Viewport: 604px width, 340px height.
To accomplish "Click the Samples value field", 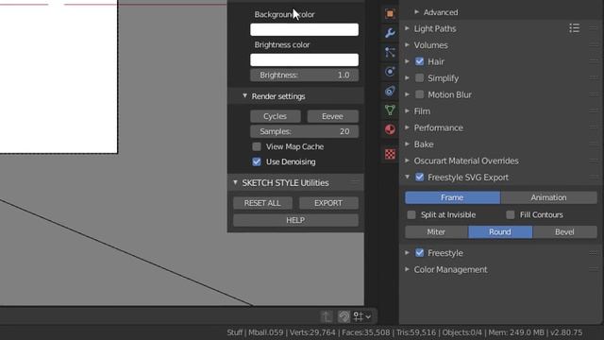I will point(304,131).
